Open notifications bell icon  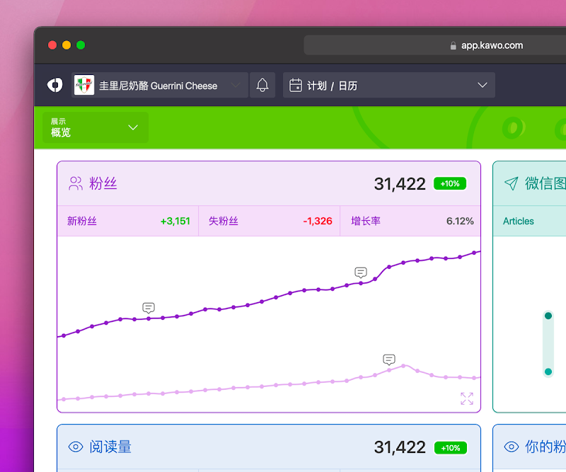(262, 85)
